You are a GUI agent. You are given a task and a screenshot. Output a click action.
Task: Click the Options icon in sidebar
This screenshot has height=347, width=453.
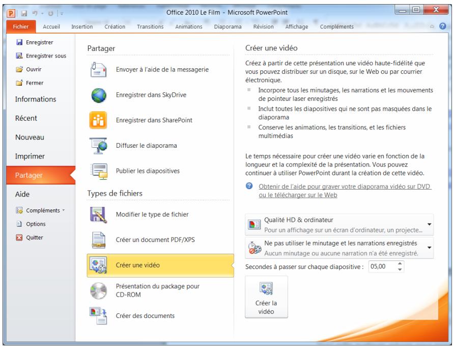(19, 224)
